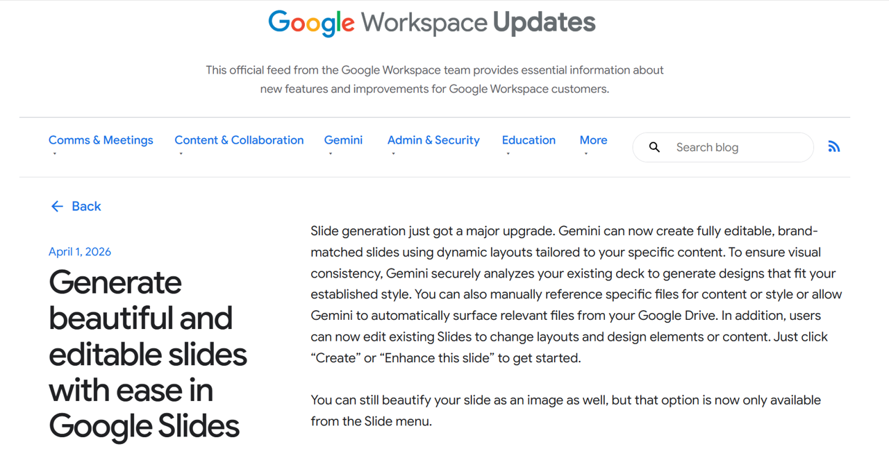This screenshot has width=889, height=458.
Task: Open the Content & Collaboration menu
Action: (x=239, y=140)
